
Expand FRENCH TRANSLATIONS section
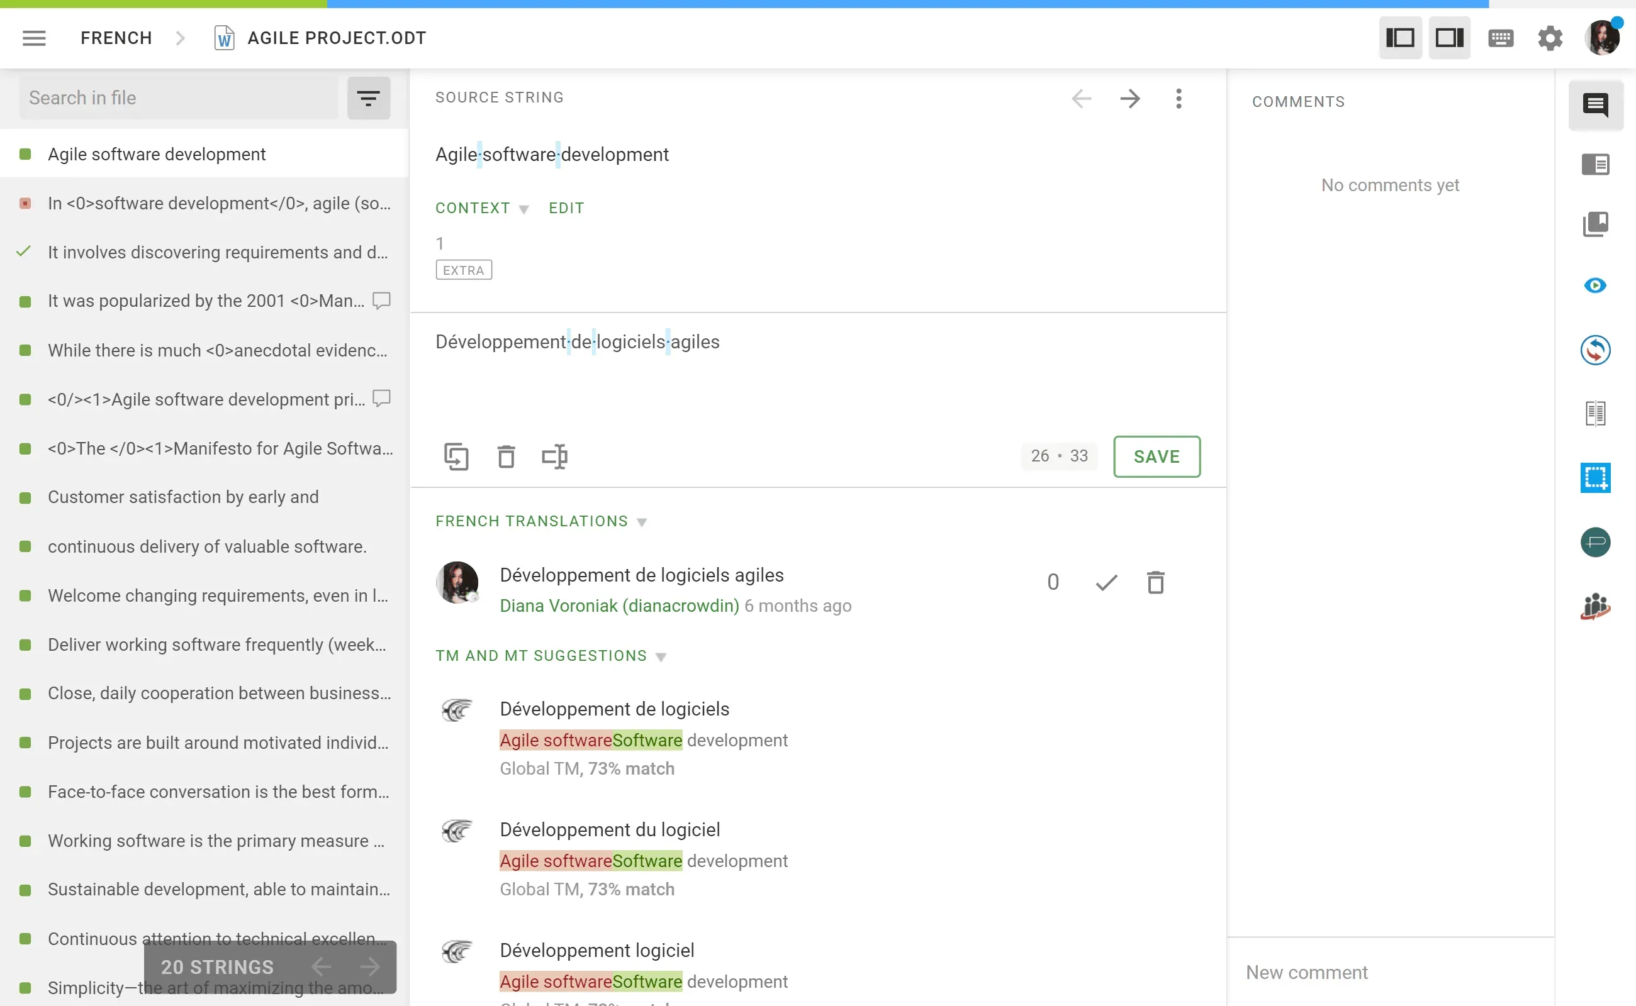point(642,521)
